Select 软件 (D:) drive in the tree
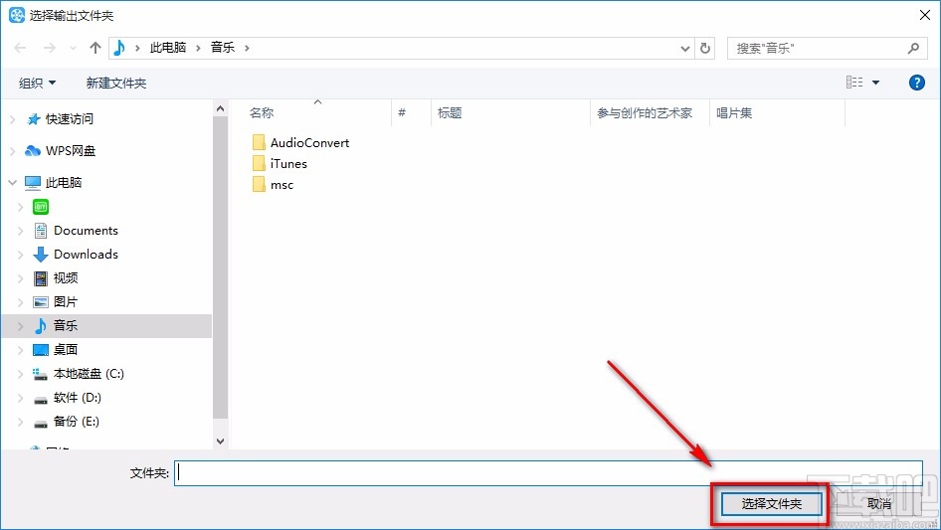This screenshot has width=941, height=530. [77, 398]
